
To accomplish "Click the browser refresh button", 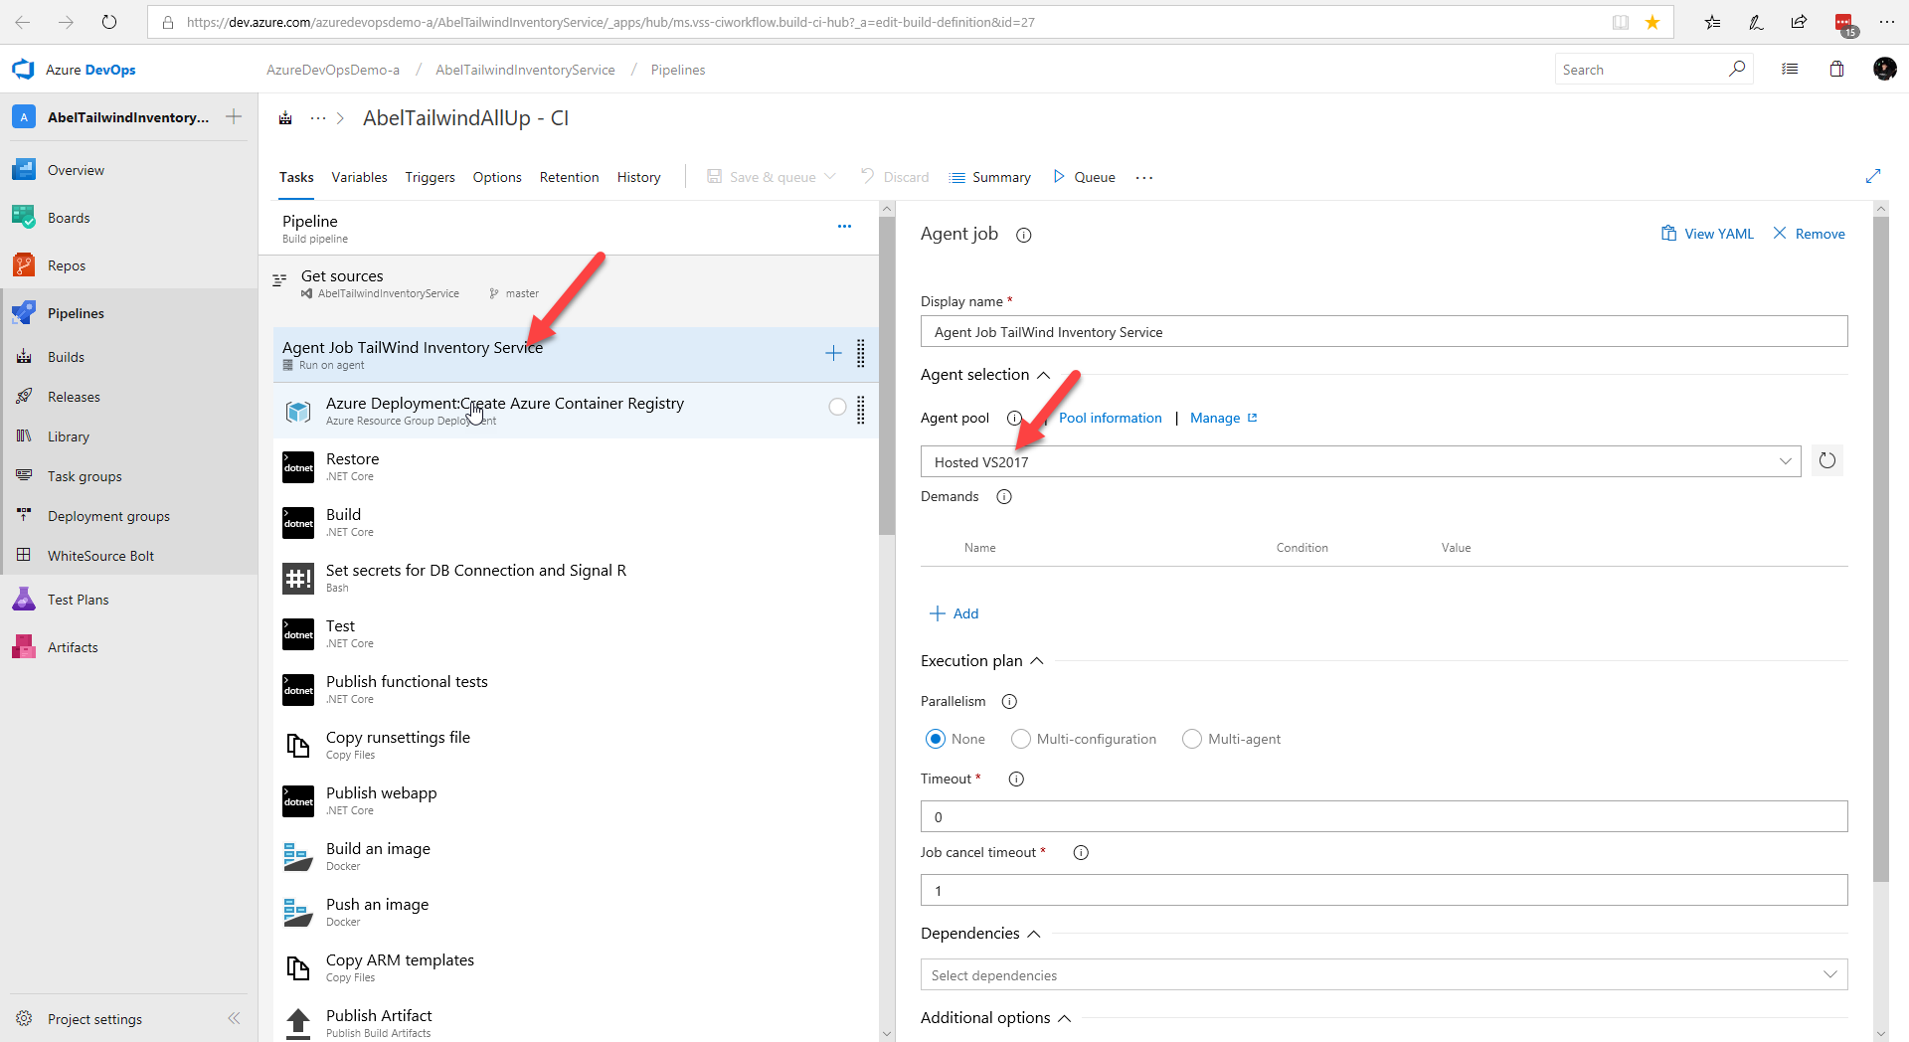I will (x=109, y=22).
